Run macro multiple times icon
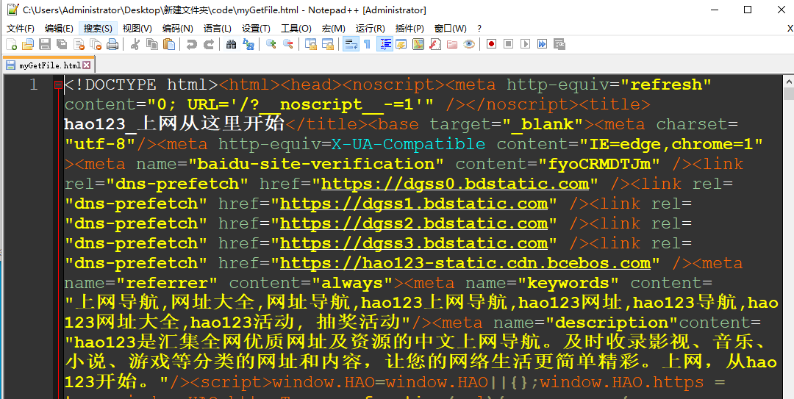 543,44
